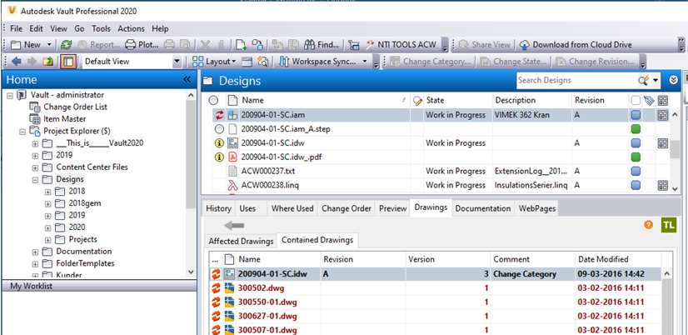The width and height of the screenshot is (688, 335).
Task: Collapse the Designs folder node
Action: (36, 179)
